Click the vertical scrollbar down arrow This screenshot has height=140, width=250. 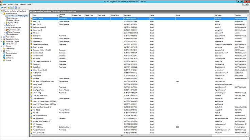[x=248, y=133]
